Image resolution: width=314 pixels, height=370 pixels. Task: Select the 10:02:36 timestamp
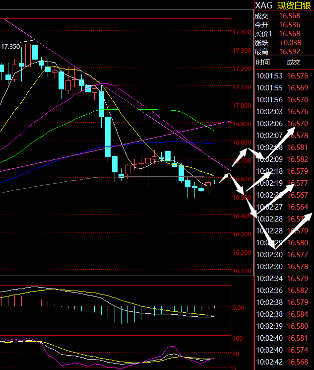tap(269, 291)
